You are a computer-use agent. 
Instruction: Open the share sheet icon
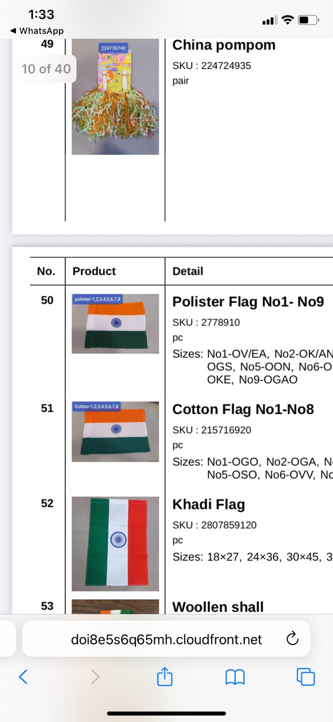pyautogui.click(x=165, y=676)
